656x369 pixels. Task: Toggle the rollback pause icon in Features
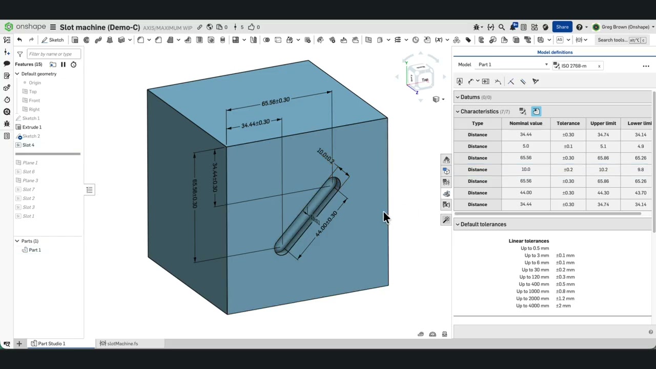click(x=63, y=65)
